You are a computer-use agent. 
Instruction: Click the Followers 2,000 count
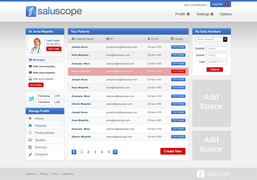point(57,102)
